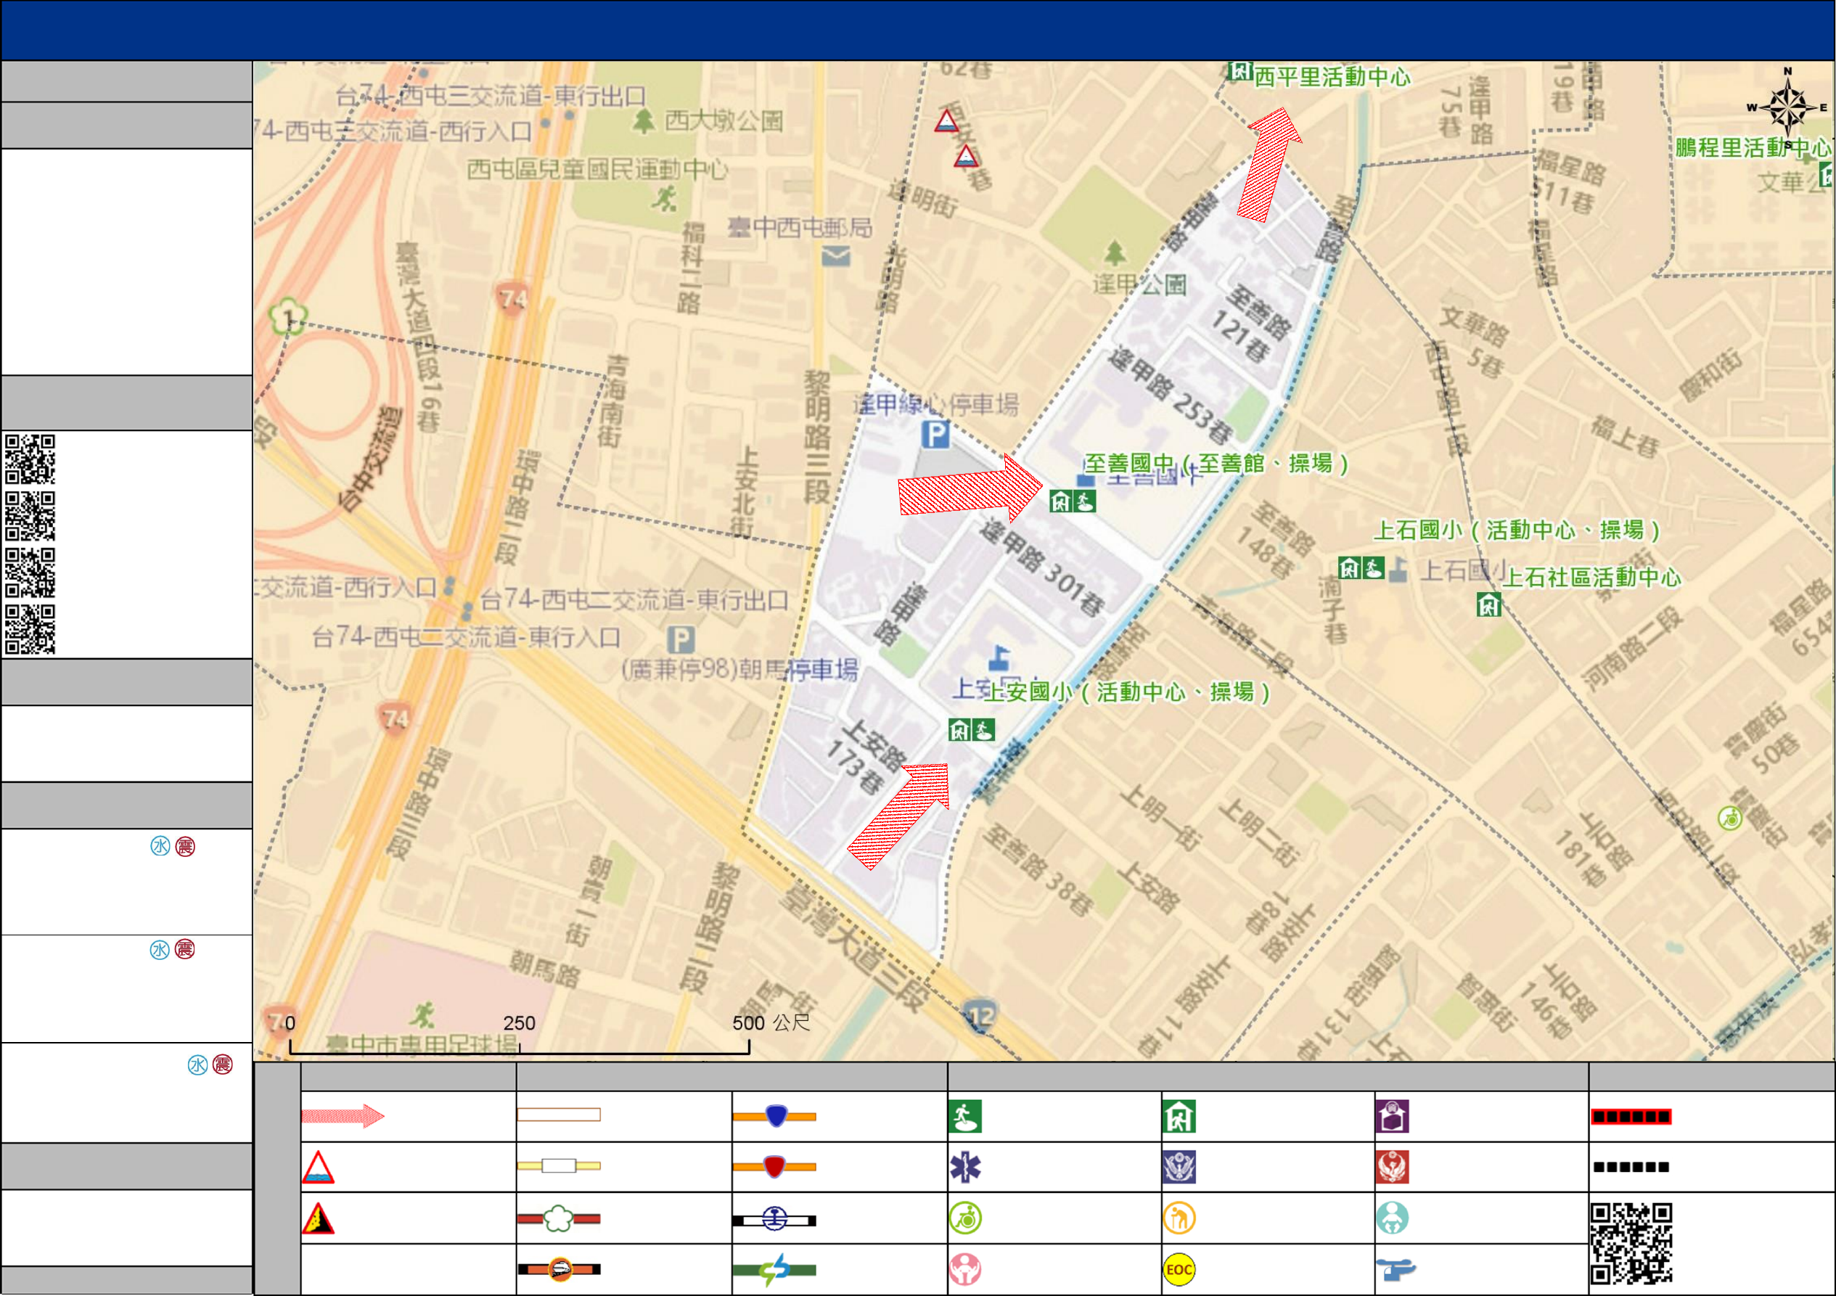Viewport: 1836px width, 1296px height.
Task: Click the 鵬程里活動中心 label
Action: tap(1753, 148)
